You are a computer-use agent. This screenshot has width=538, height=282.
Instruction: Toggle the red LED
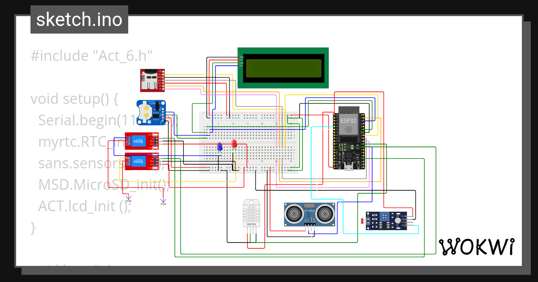coord(235,144)
